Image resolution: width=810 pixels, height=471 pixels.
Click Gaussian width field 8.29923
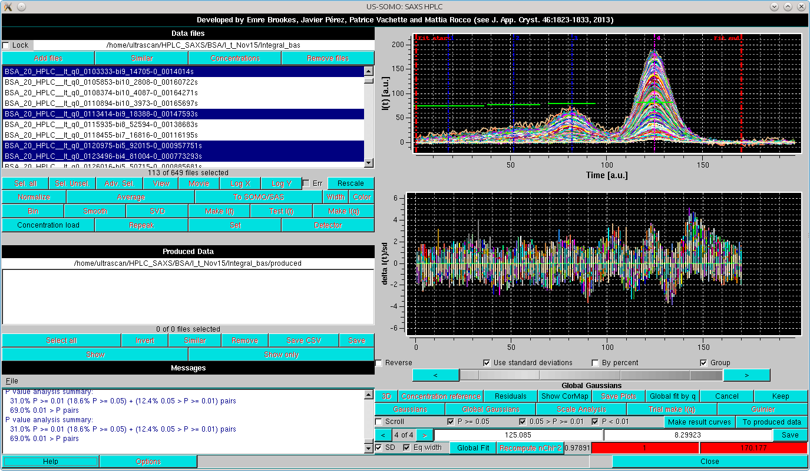coord(688,435)
